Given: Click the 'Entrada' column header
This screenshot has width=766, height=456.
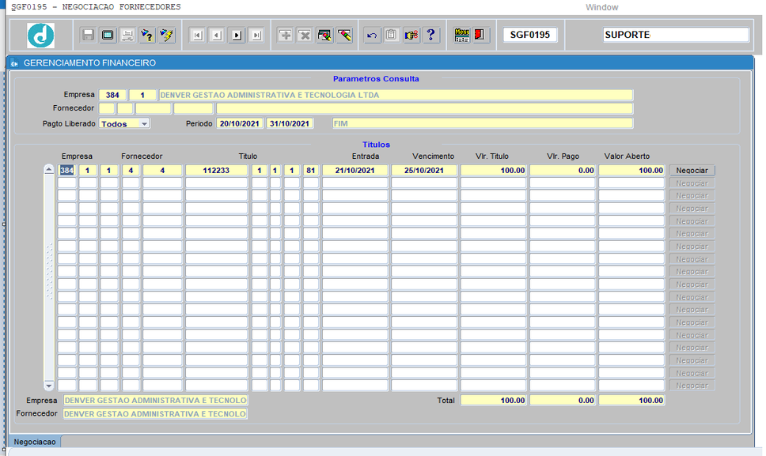Looking at the screenshot, I should point(366,156).
